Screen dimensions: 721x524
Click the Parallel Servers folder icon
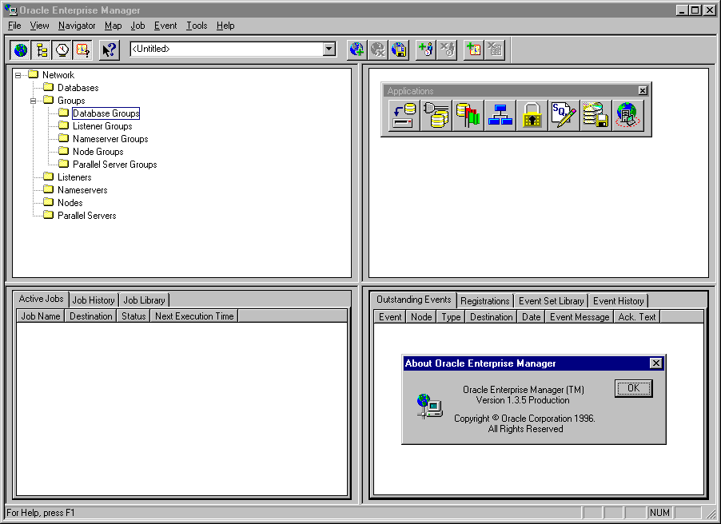point(48,215)
